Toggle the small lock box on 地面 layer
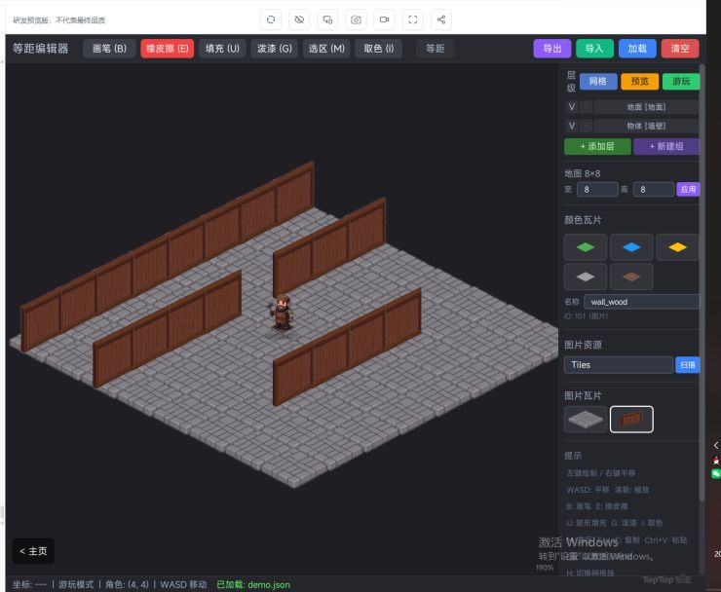The height and width of the screenshot is (592, 721). 587,107
